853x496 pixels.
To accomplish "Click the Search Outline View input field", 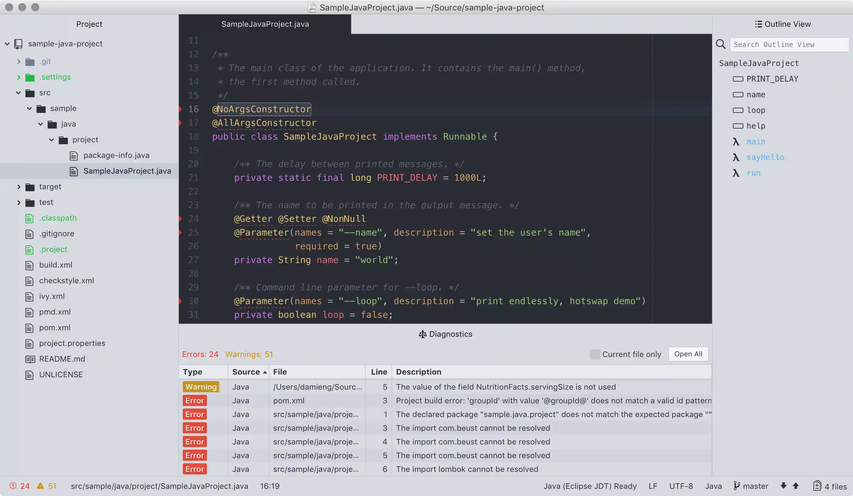I will [x=789, y=44].
